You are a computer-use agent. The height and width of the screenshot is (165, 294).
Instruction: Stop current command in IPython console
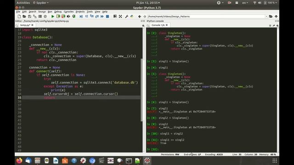[x=270, y=26]
